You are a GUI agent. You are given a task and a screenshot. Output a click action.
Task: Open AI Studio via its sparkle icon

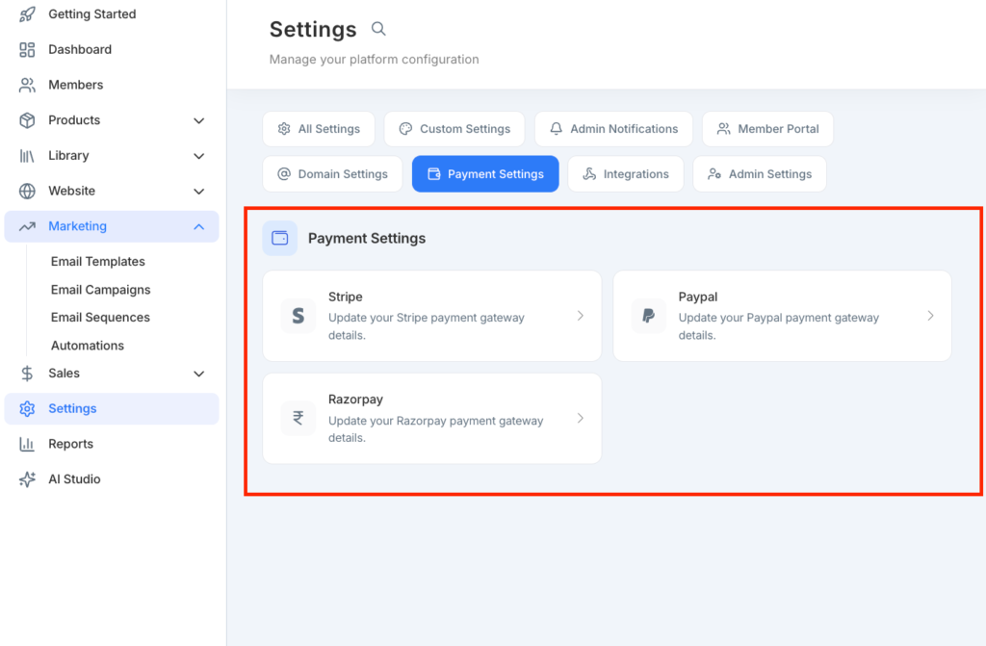pos(26,478)
